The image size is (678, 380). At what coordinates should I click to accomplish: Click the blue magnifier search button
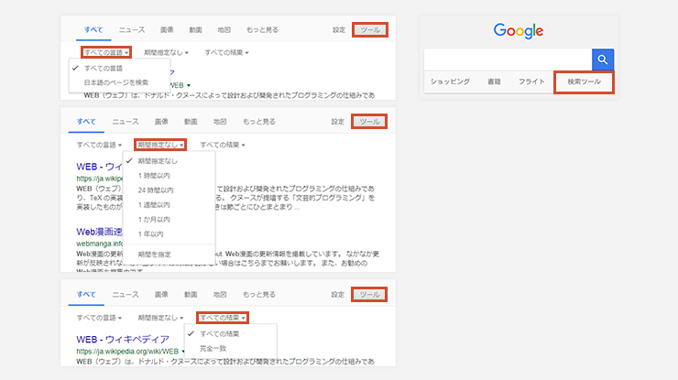tap(603, 60)
